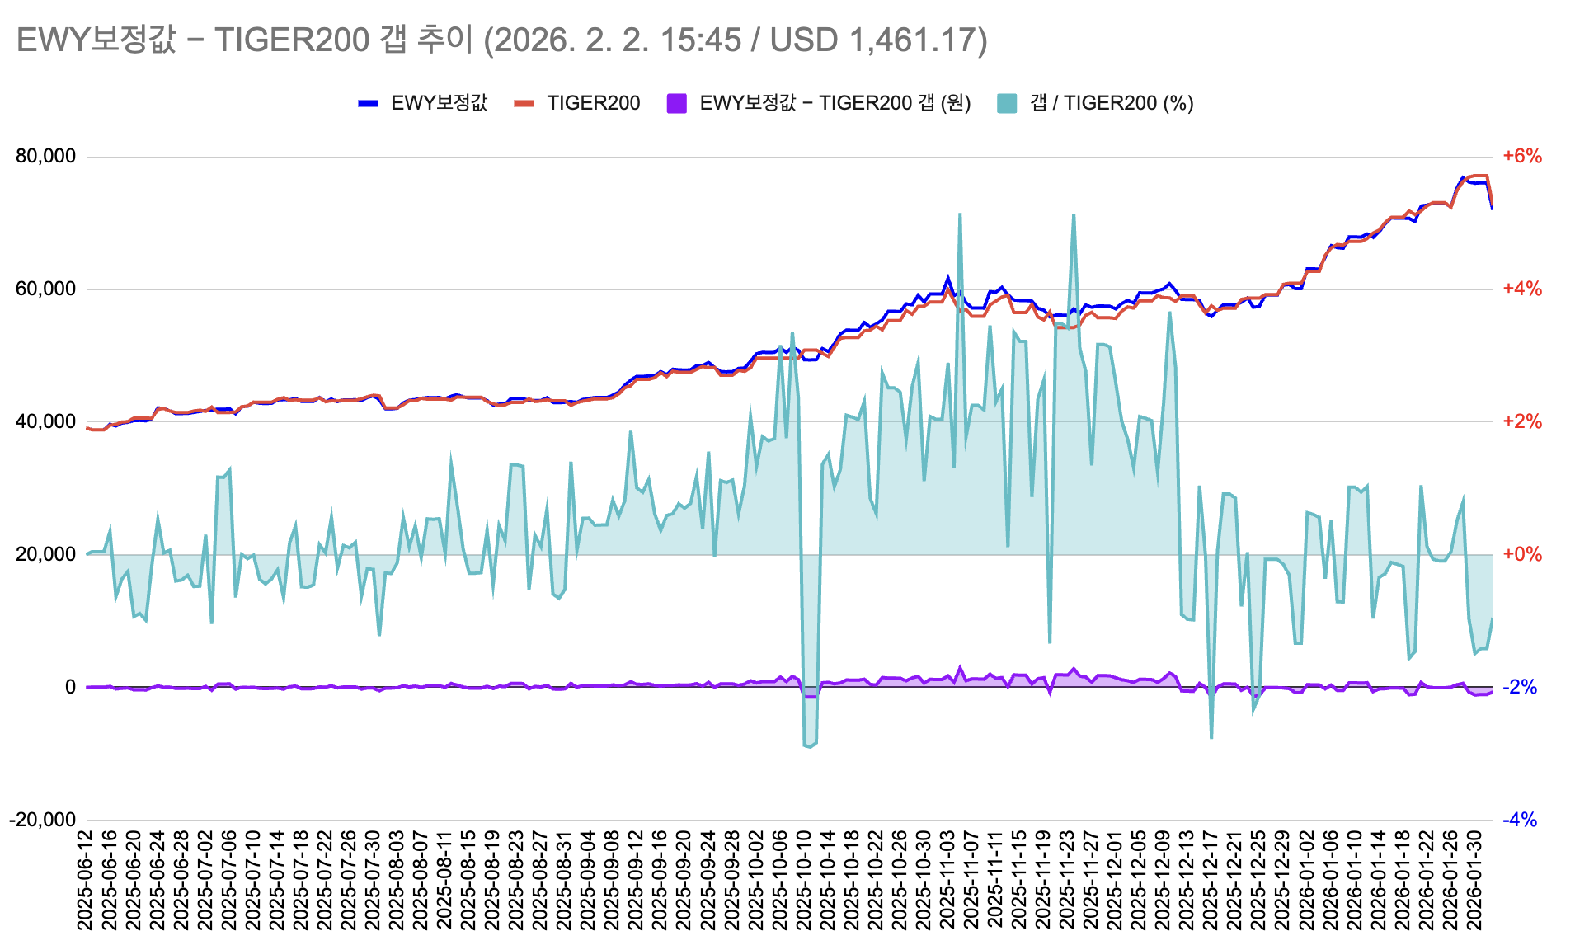Select the '60,000' left axis value
The height and width of the screenshot is (950, 1575).
[46, 289]
